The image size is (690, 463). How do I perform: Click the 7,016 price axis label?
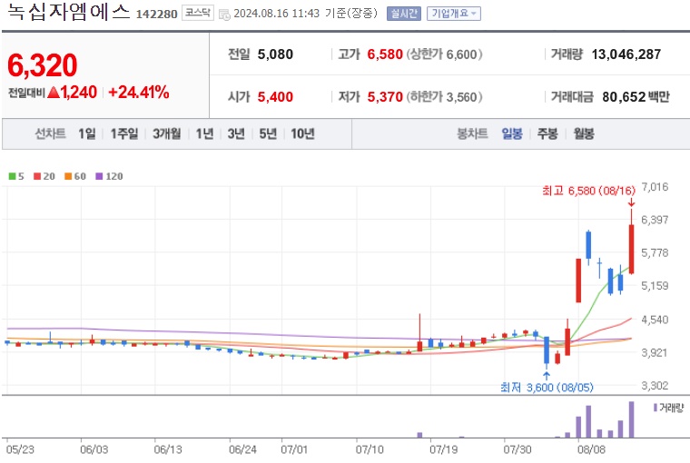[655, 187]
